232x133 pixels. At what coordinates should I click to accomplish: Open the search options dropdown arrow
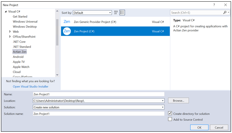[228, 12]
